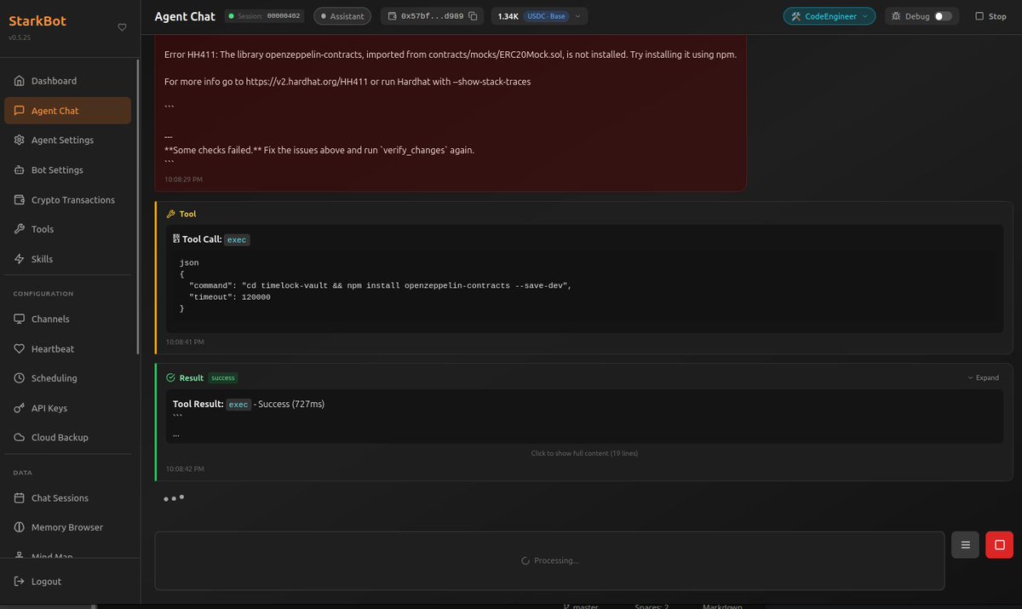This screenshot has height=609, width=1022.
Task: Click the Debug bug icon
Action: [895, 16]
